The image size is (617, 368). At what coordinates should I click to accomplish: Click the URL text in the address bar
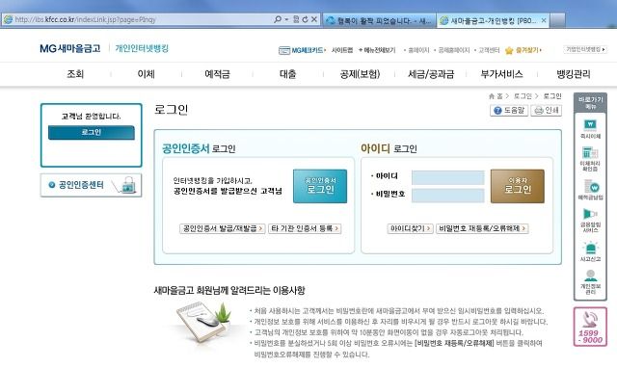tap(86, 19)
